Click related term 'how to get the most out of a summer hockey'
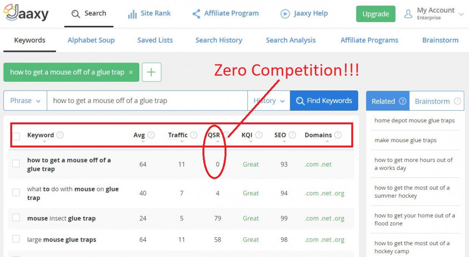Viewport: 469px width, 257px height. point(412,192)
